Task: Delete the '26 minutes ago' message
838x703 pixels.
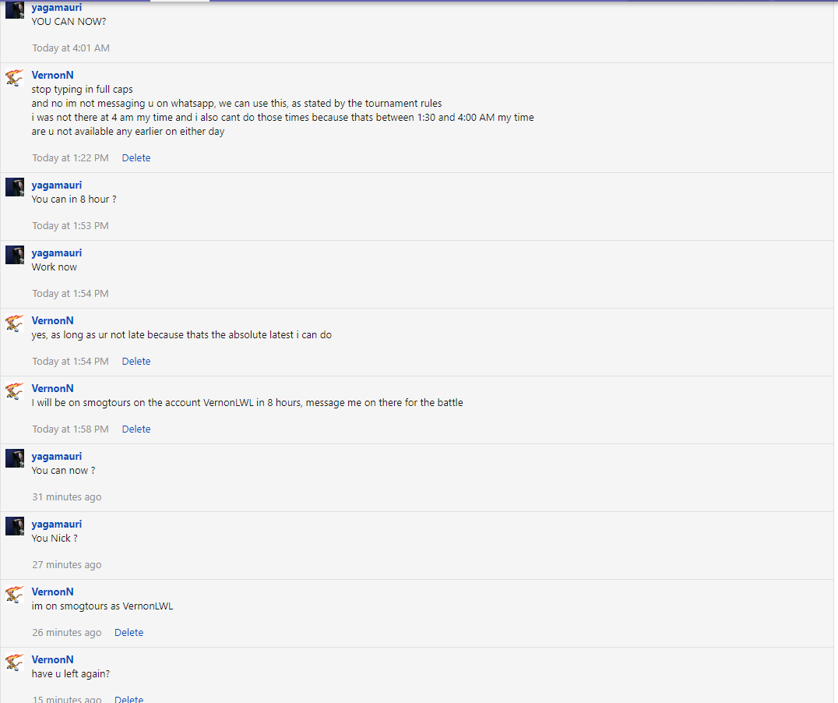Action: tap(129, 632)
